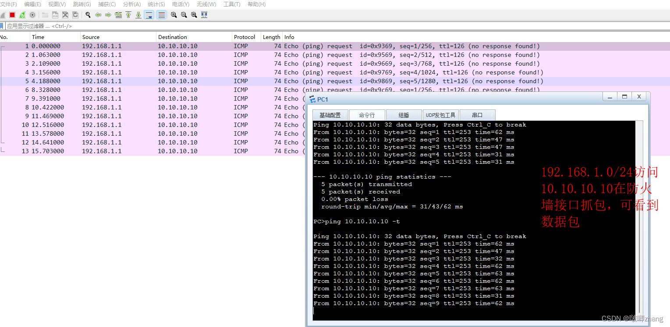
Task: Switch to 命令行 tab in PC1
Action: [367, 115]
